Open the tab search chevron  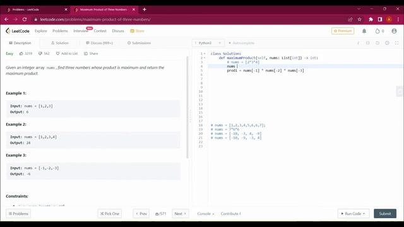pyautogui.click(x=359, y=9)
